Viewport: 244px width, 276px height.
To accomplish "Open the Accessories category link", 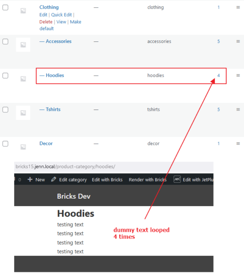I will [x=58, y=41].
